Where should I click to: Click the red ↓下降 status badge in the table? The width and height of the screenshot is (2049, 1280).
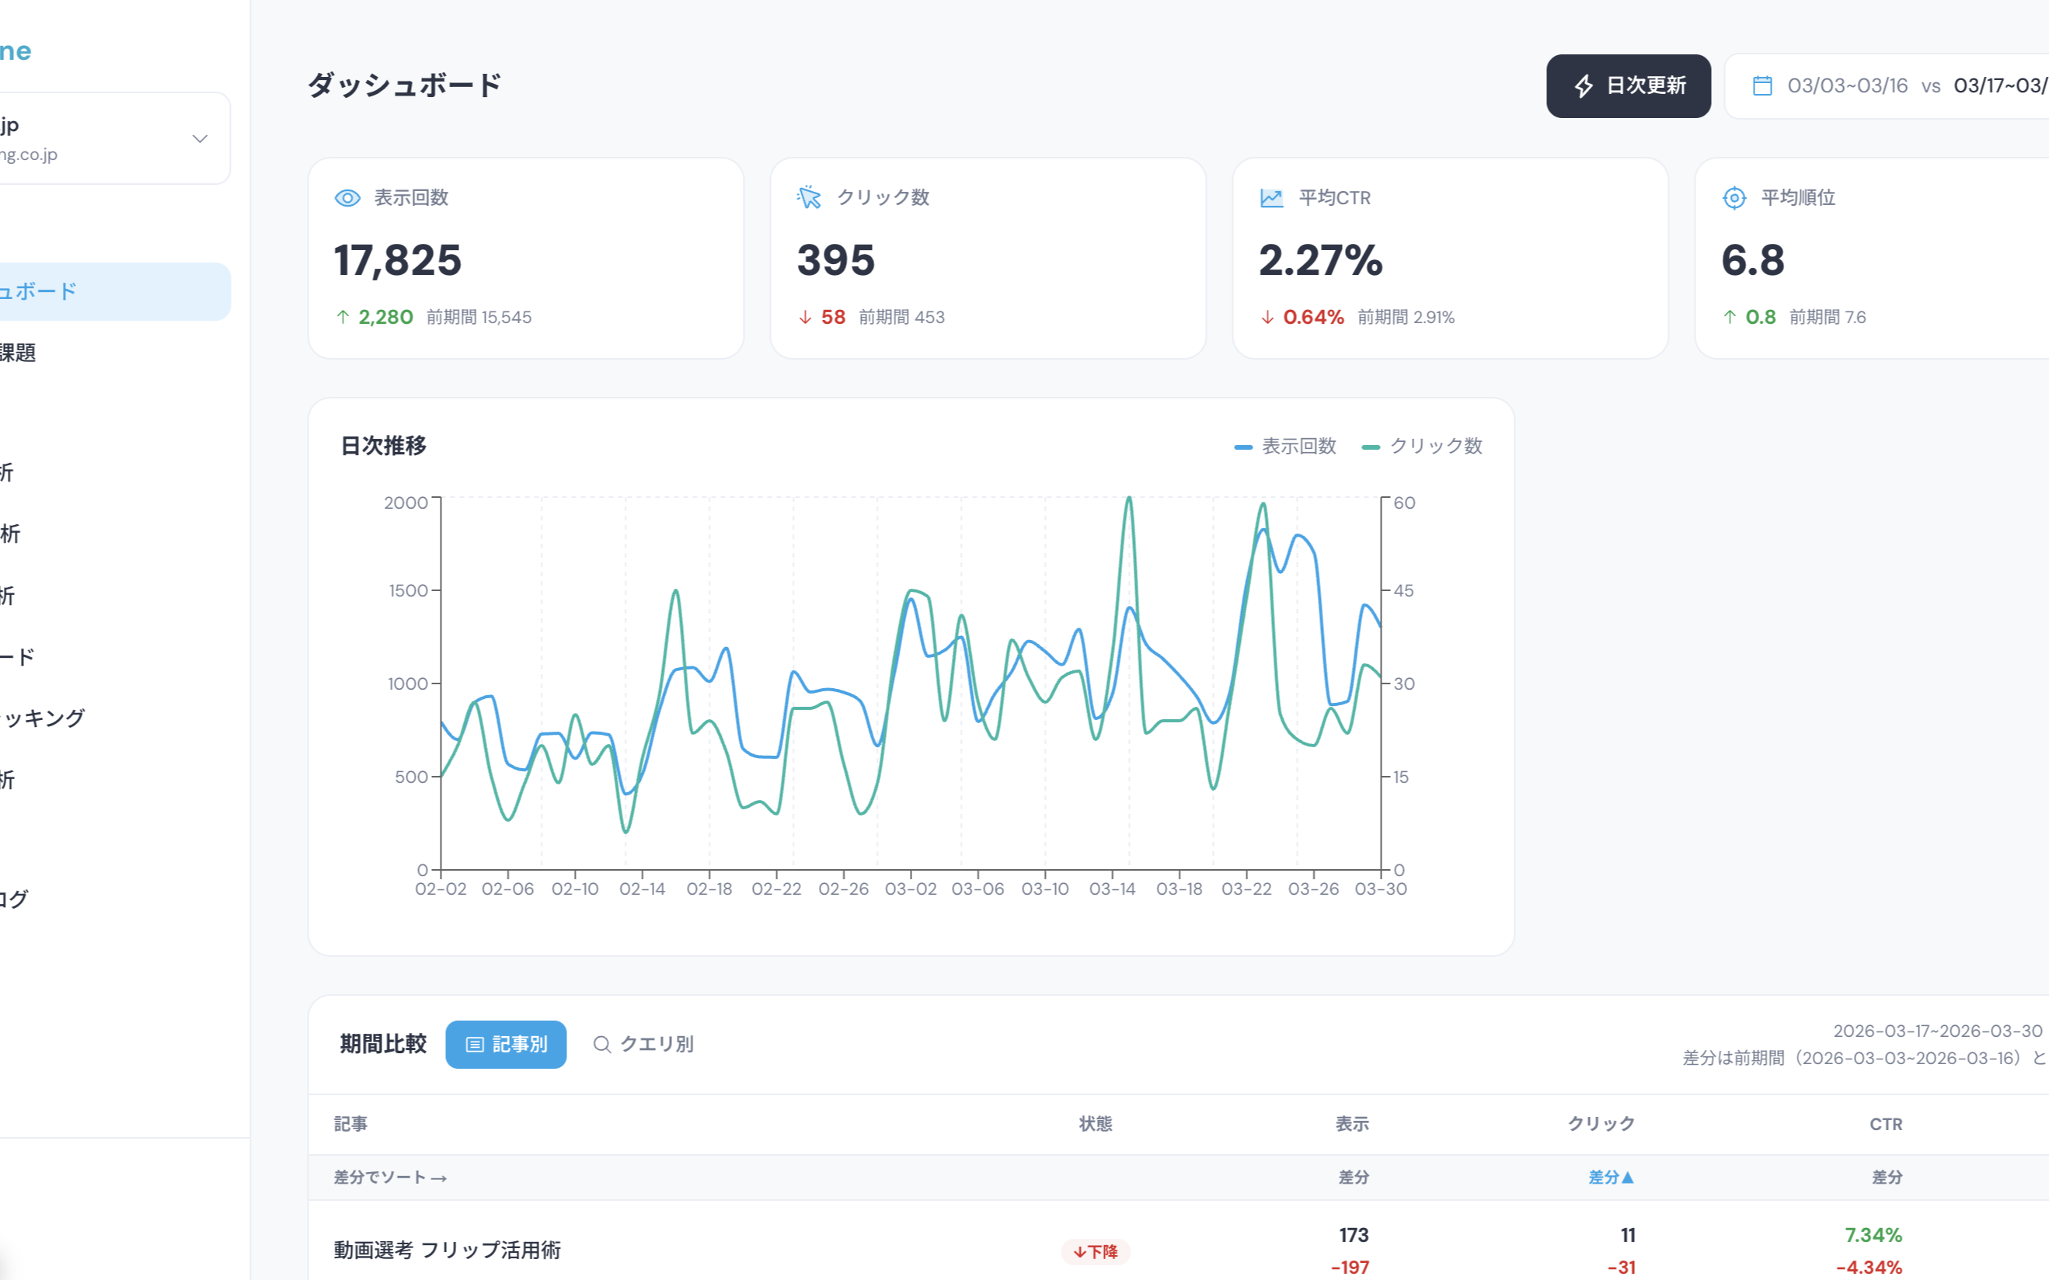click(1096, 1251)
